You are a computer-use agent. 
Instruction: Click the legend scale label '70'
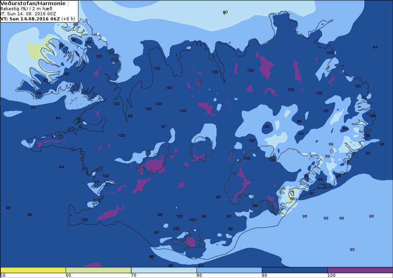[134, 275]
